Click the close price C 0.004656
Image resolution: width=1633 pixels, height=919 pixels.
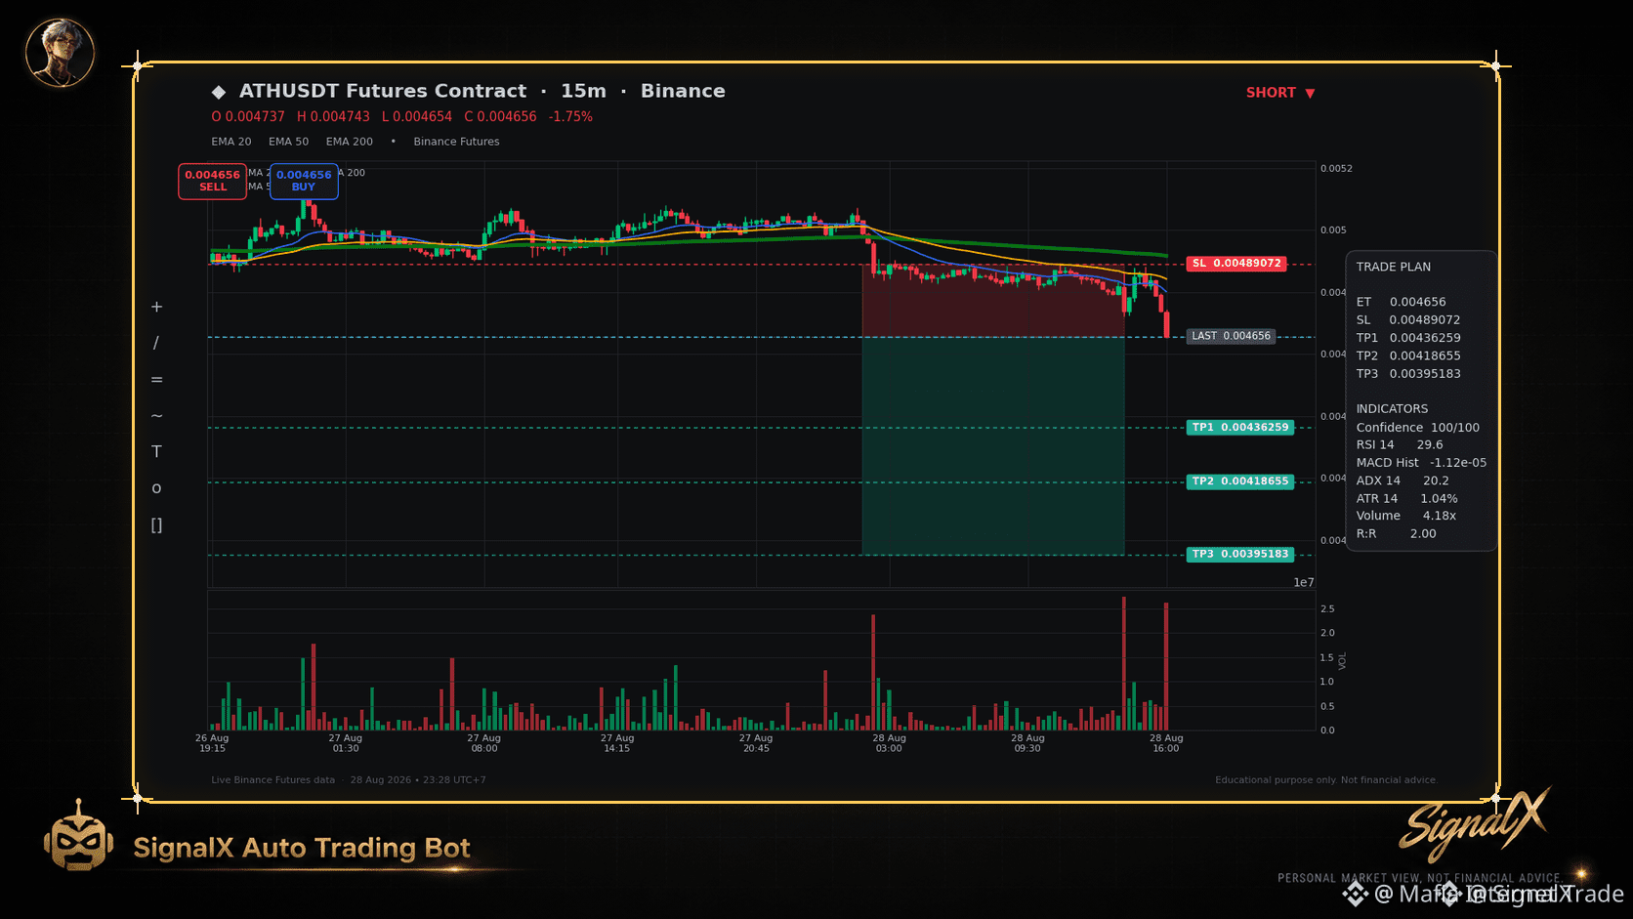coord(500,116)
